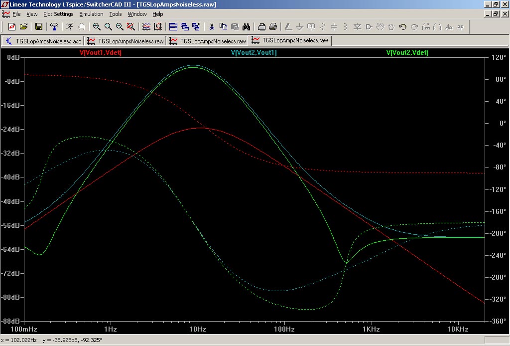Click the Zoom In magnifier icon
Viewport: 510px width, 346px height.
pos(97,27)
